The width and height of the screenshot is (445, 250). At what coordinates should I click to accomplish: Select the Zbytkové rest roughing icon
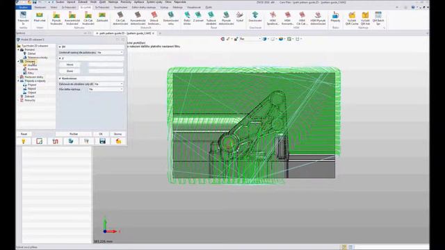[x=102, y=17]
